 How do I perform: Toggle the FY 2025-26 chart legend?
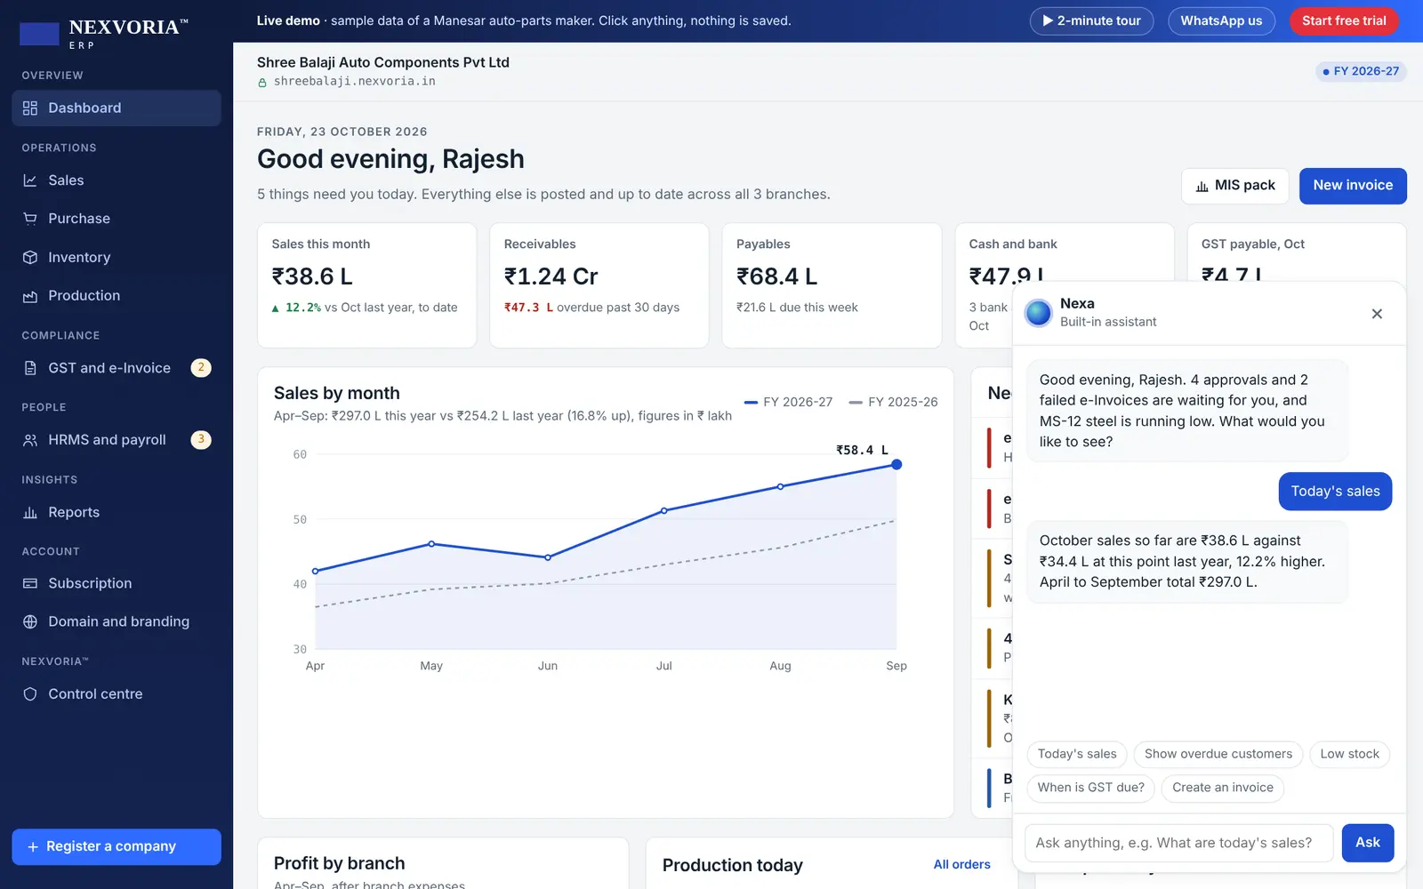tap(893, 402)
